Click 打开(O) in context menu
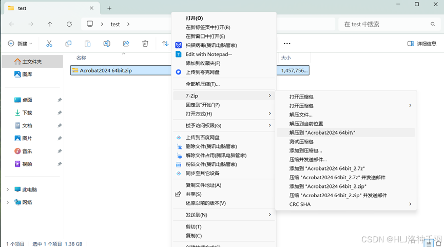This screenshot has width=444, height=247. pos(224,18)
